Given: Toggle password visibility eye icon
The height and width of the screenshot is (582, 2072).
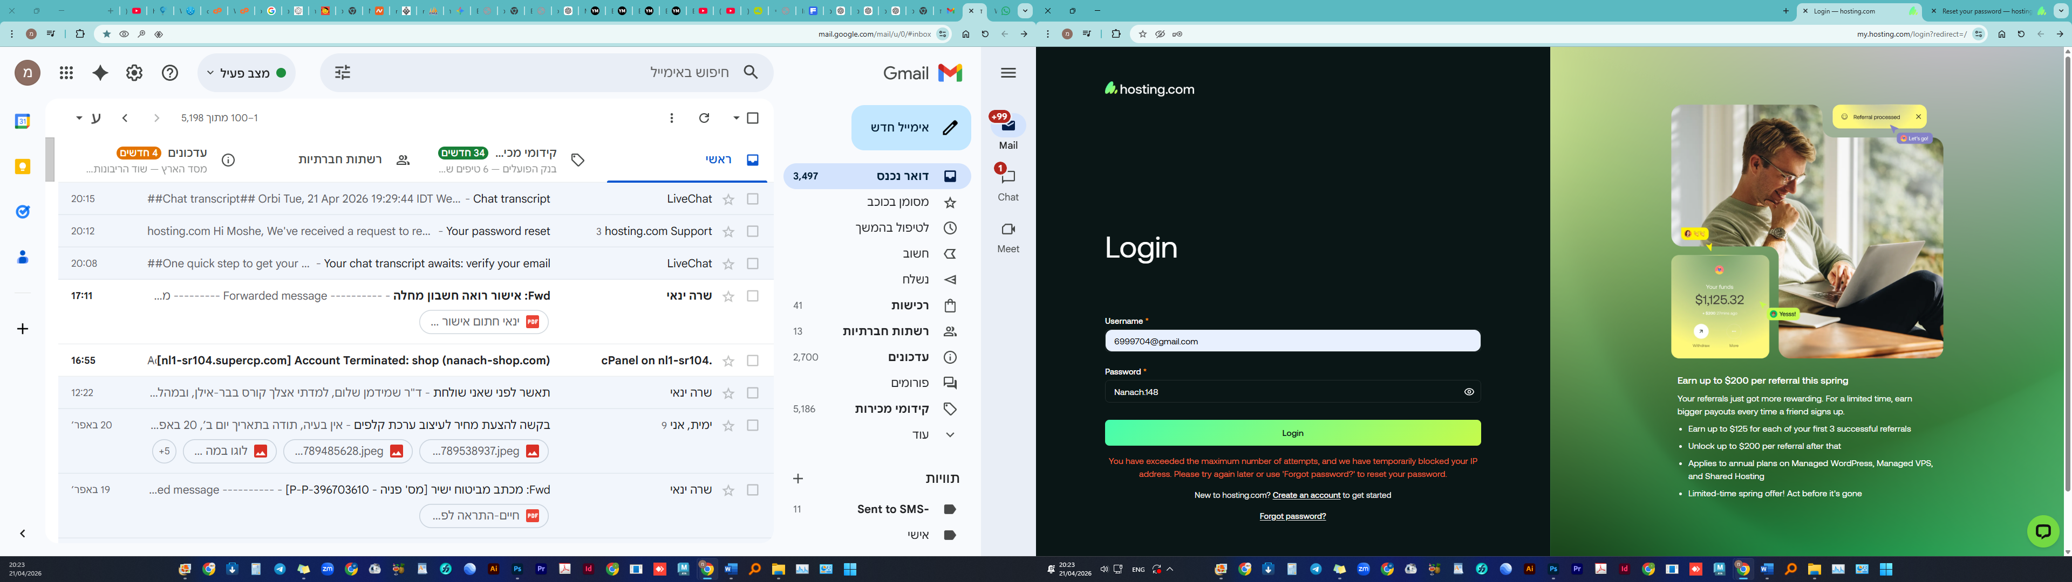Looking at the screenshot, I should 1469,392.
